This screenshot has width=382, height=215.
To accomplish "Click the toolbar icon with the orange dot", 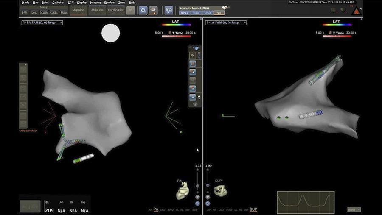I will pyautogui.click(x=153, y=10).
